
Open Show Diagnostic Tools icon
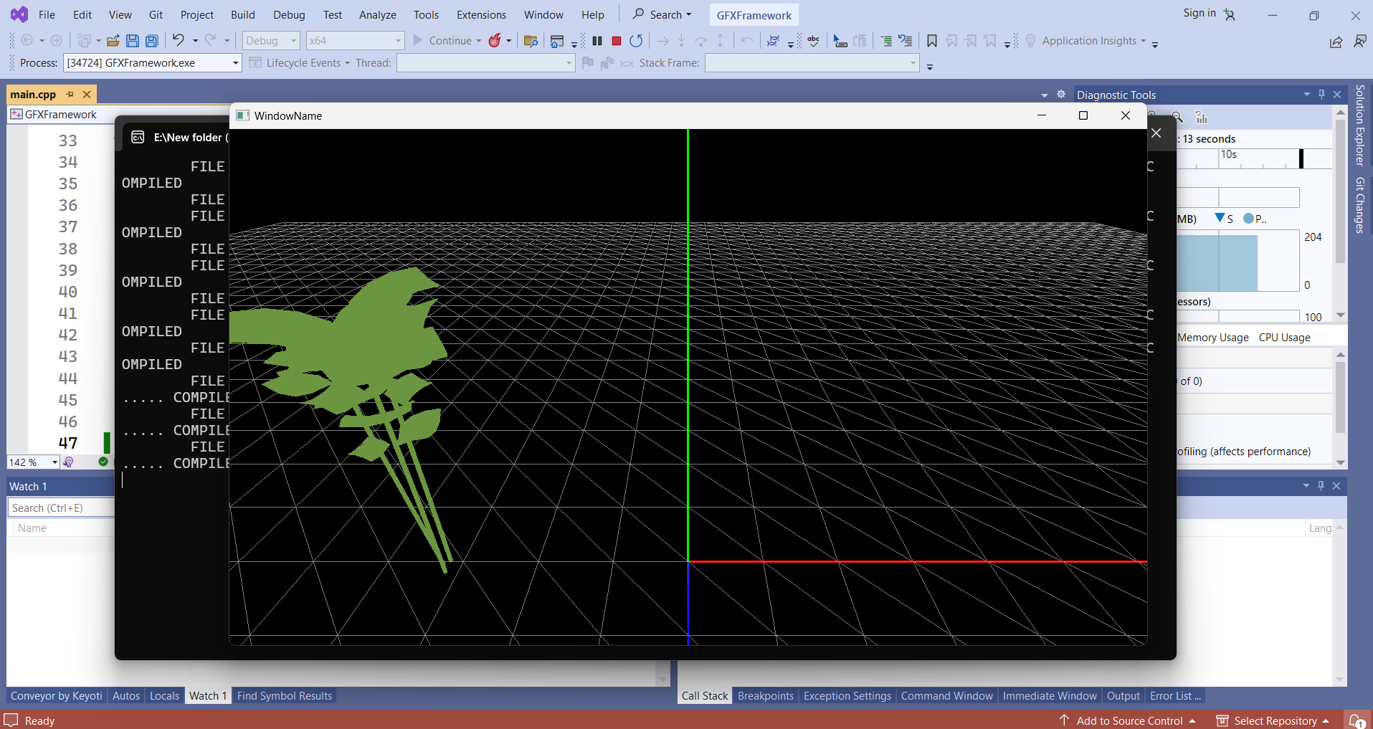coord(1202,117)
